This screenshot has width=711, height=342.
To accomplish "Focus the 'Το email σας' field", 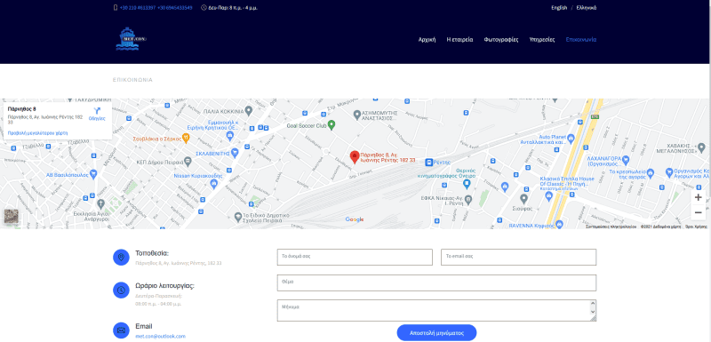I will tap(518, 257).
